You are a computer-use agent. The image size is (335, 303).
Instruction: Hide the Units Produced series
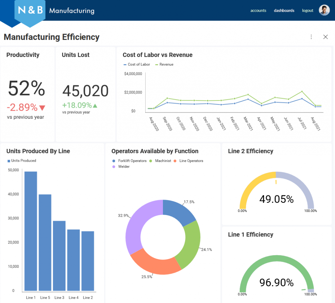[8, 161]
